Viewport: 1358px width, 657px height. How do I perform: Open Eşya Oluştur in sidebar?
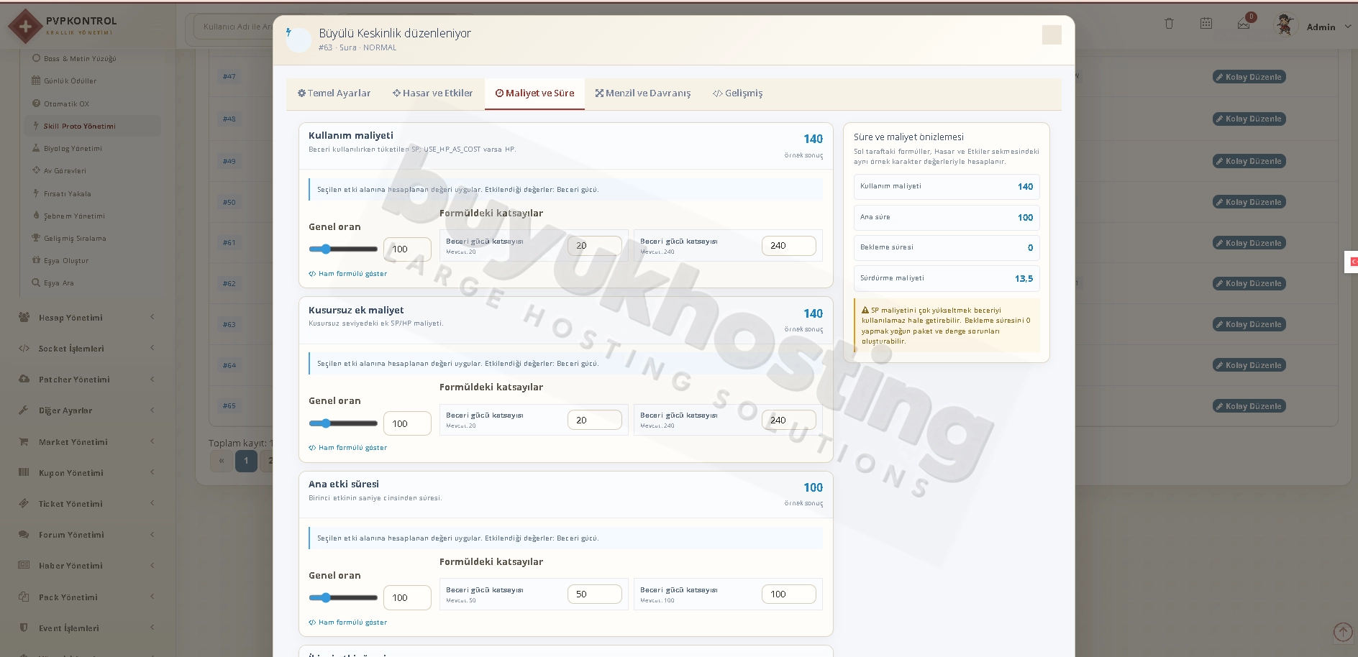click(66, 261)
